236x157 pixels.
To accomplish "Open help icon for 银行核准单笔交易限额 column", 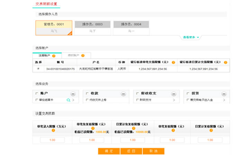I will tap(173, 62).
